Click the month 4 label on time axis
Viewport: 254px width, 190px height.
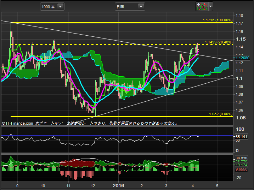pos(193,186)
